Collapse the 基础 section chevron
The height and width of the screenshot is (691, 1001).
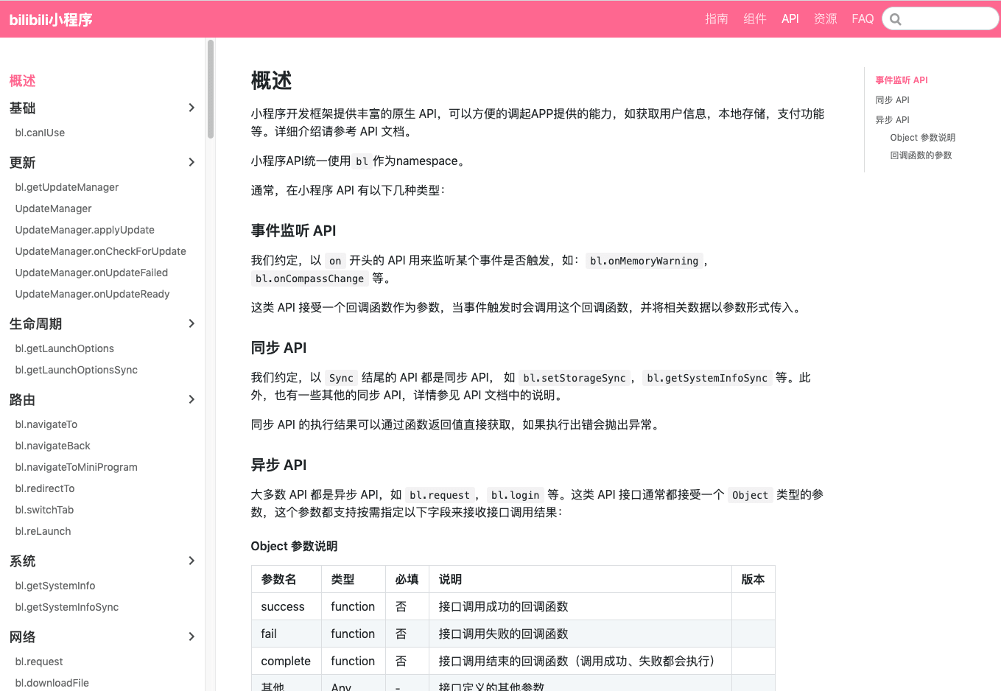click(192, 108)
